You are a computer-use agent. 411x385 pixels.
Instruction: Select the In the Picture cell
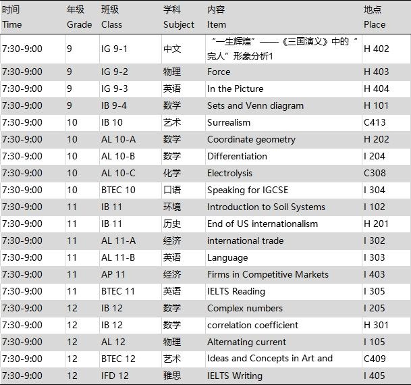click(235, 88)
